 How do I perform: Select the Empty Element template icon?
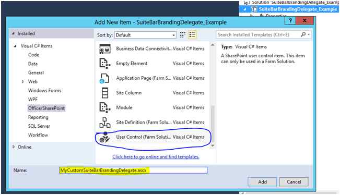(x=105, y=64)
